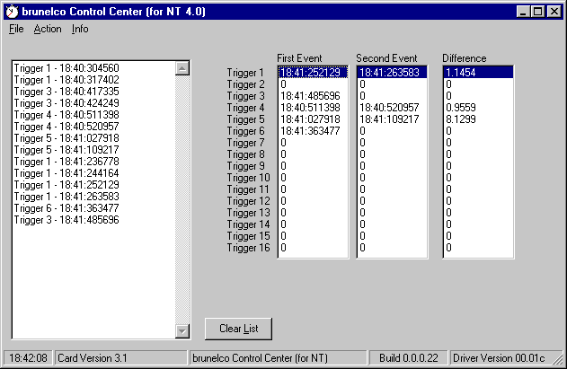This screenshot has height=369, width=567.
Task: Click the Second Event column header label
Action: (x=386, y=58)
